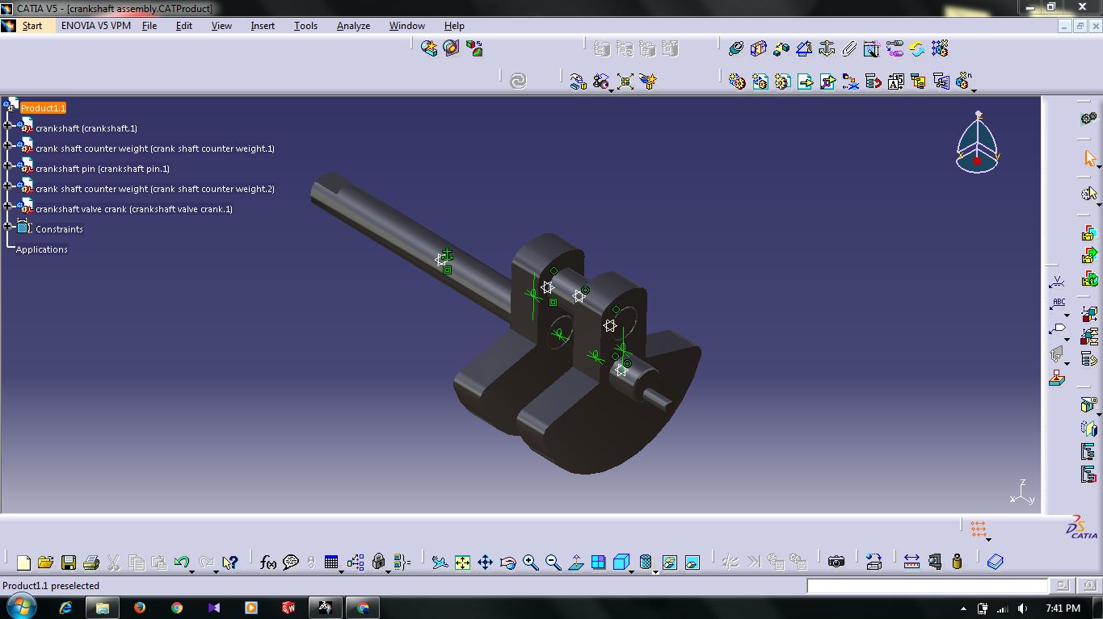The height and width of the screenshot is (619, 1103).
Task: Select the Applications tree entry
Action: 42,249
